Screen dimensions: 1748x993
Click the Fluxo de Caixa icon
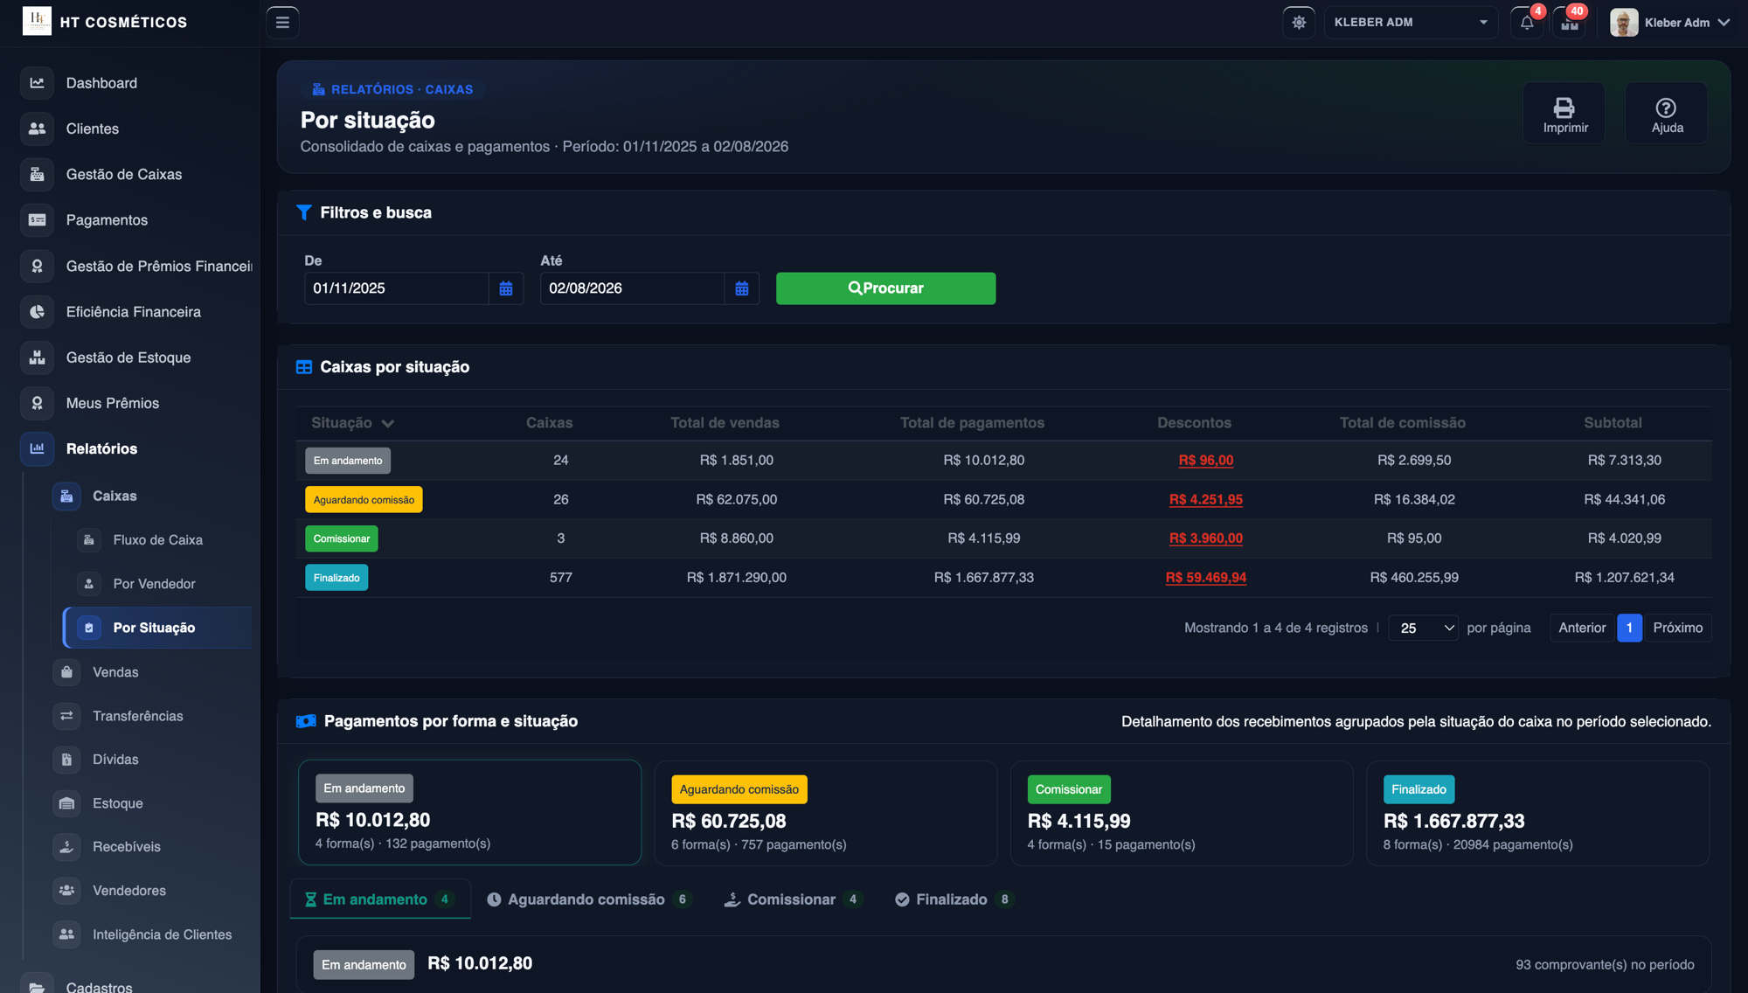[88, 540]
